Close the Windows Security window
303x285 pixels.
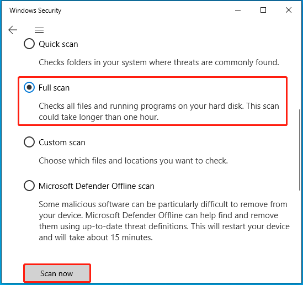(x=288, y=10)
